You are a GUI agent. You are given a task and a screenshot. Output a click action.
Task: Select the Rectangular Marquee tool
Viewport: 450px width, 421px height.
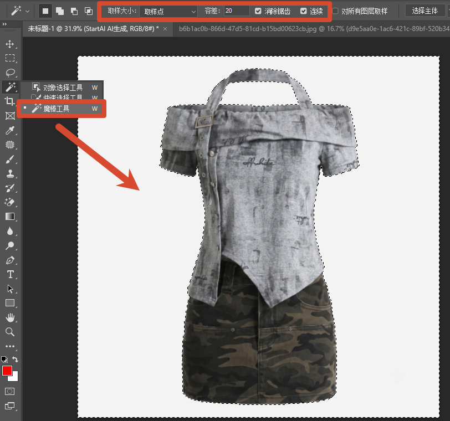tap(10, 58)
